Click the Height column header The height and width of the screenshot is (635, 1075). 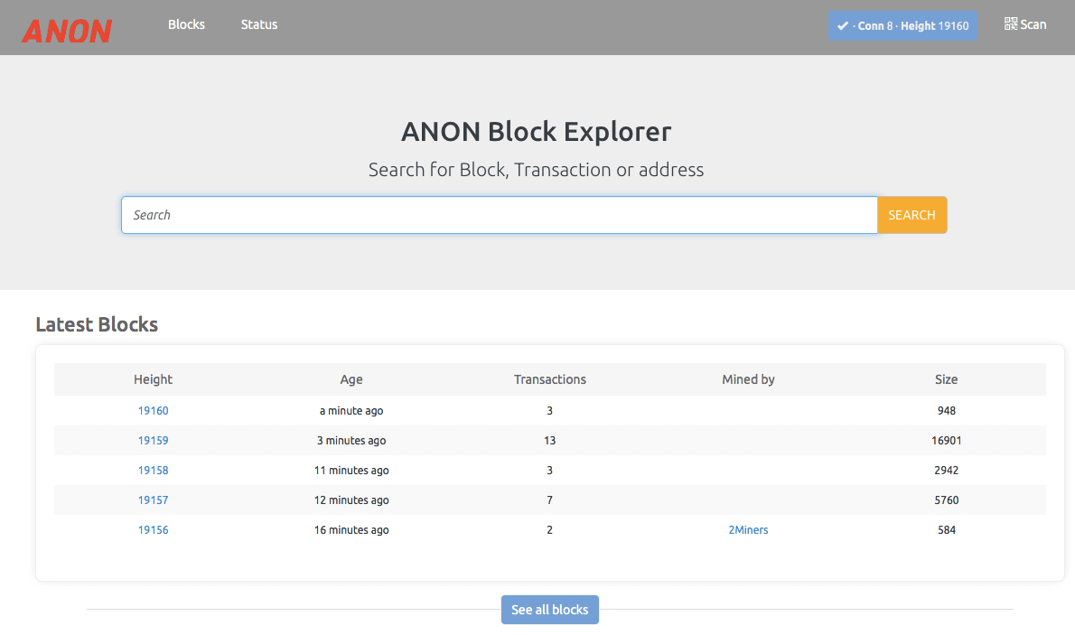pyautogui.click(x=153, y=379)
